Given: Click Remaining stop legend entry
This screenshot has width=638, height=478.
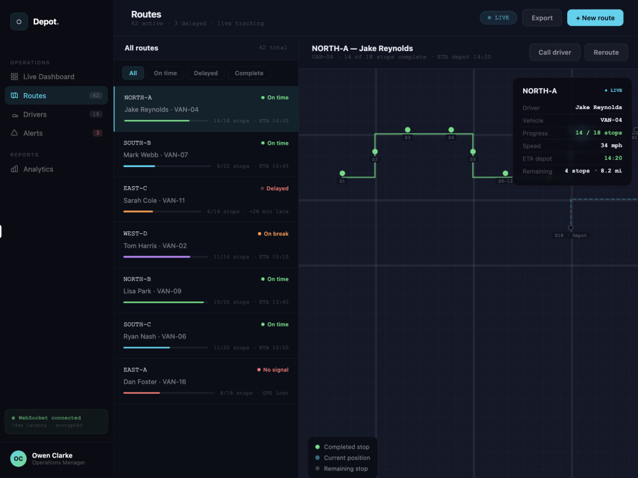Looking at the screenshot, I should (x=341, y=468).
